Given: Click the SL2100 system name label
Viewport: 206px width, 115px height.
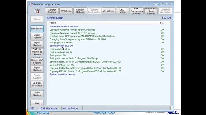Looking at the screenshot, I should click(166, 18).
